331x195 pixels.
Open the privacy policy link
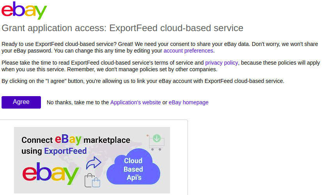click(221, 63)
